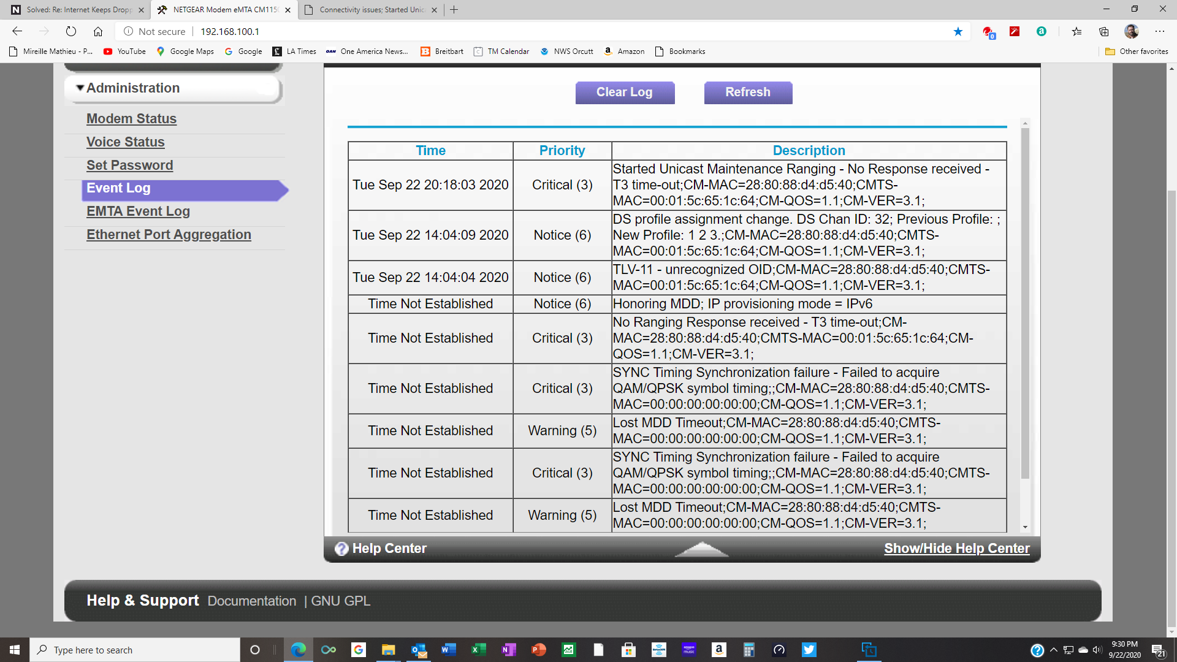
Task: Switch to Connectivity issues browser tab
Action: click(x=371, y=10)
